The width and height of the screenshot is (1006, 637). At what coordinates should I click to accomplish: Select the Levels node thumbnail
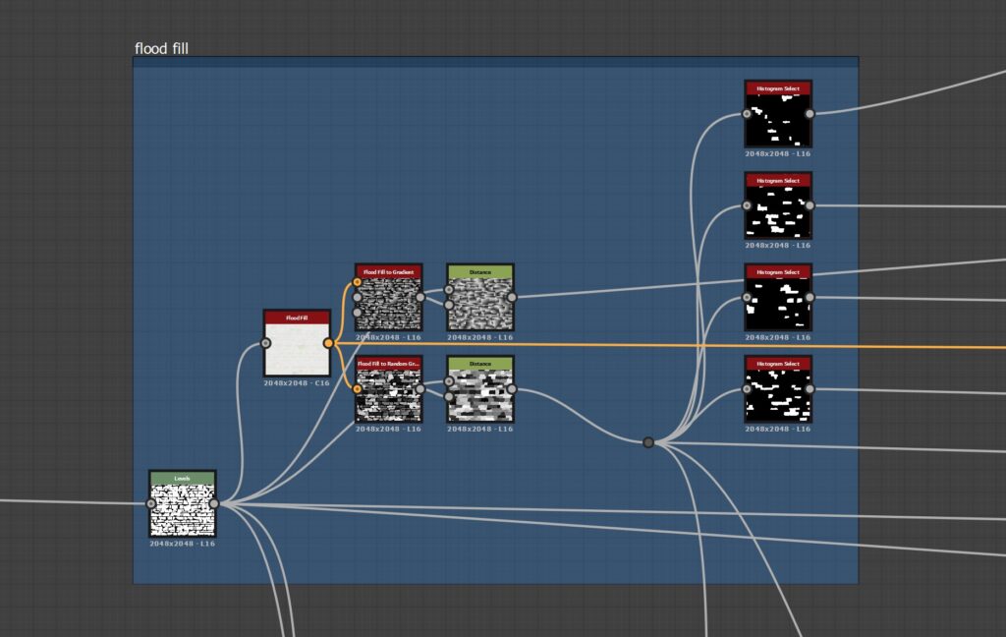pyautogui.click(x=182, y=508)
